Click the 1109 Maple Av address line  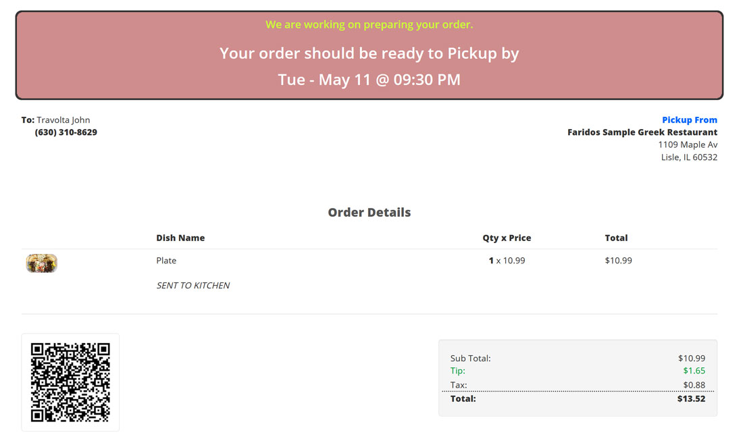coord(688,145)
